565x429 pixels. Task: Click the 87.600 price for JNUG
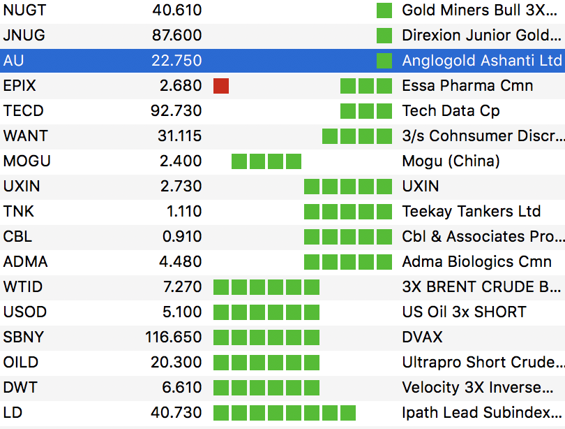coord(177,36)
